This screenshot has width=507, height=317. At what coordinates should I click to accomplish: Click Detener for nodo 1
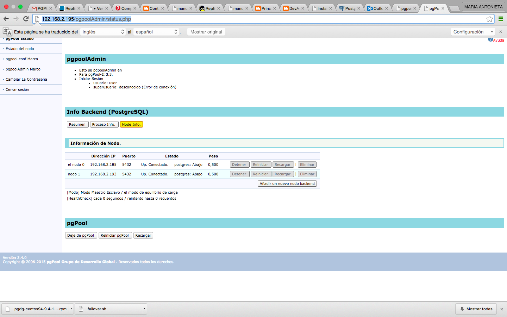coord(239,174)
